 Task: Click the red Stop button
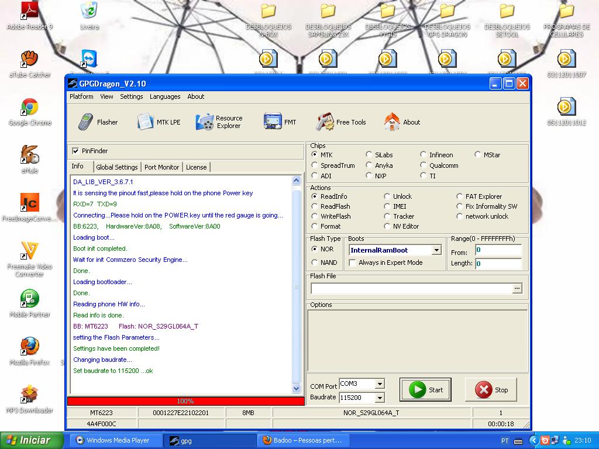[491, 390]
